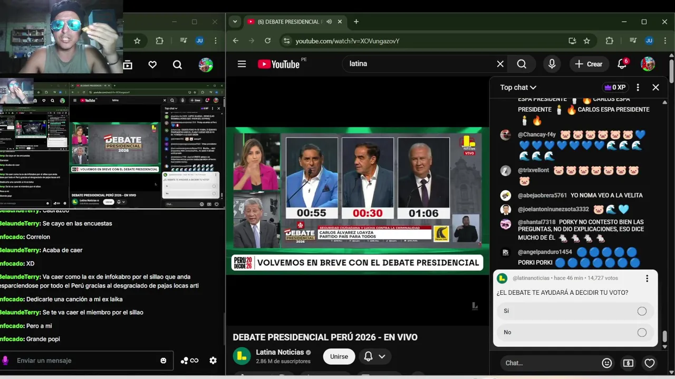Viewport: 675px width, 379px height.
Task: Open media controls in YouTube window
Action: [x=633, y=41]
